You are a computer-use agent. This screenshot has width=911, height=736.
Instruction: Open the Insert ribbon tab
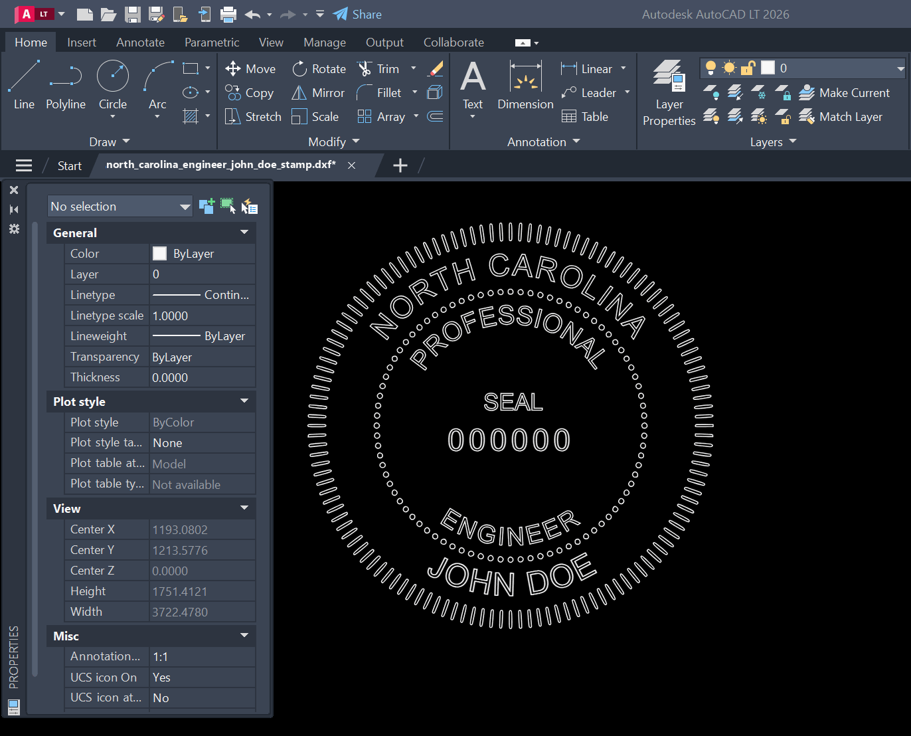point(82,43)
